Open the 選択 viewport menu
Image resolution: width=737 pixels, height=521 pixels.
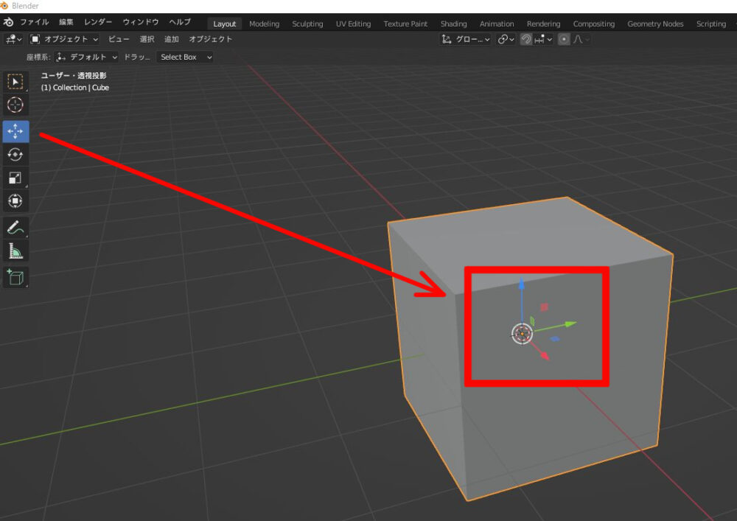pos(147,40)
